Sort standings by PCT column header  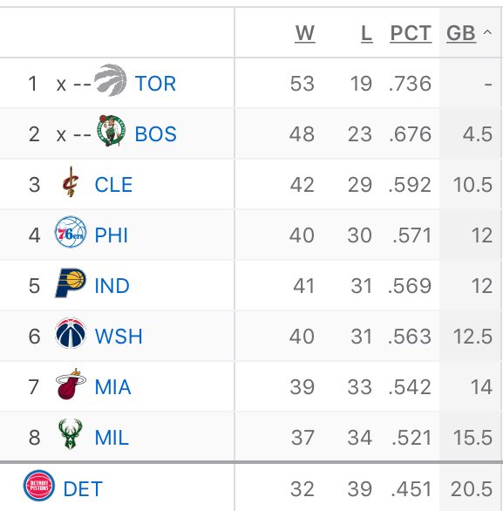pyautogui.click(x=411, y=33)
